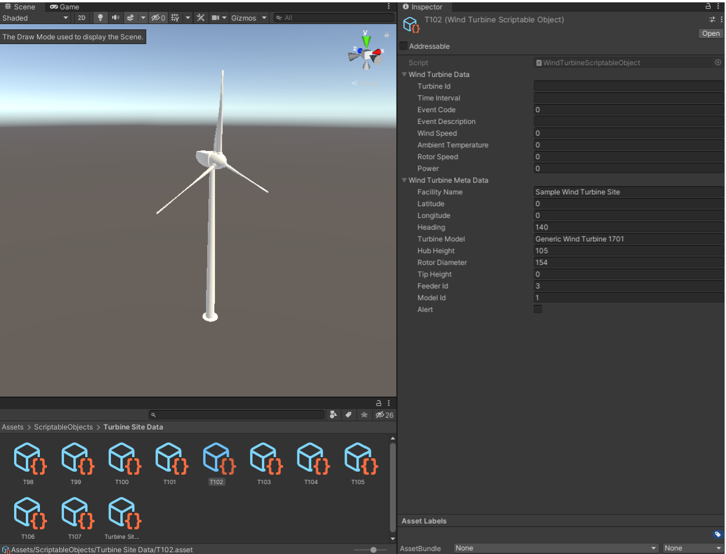Switch to the Game tab

click(65, 6)
